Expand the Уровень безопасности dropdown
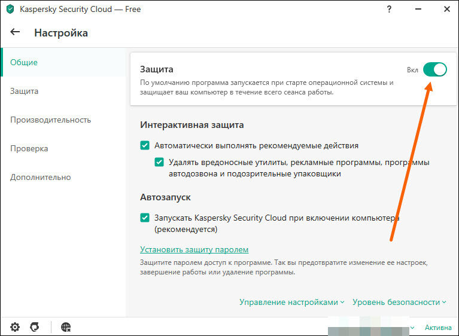Screen dimensions: 459x336 click(399, 302)
